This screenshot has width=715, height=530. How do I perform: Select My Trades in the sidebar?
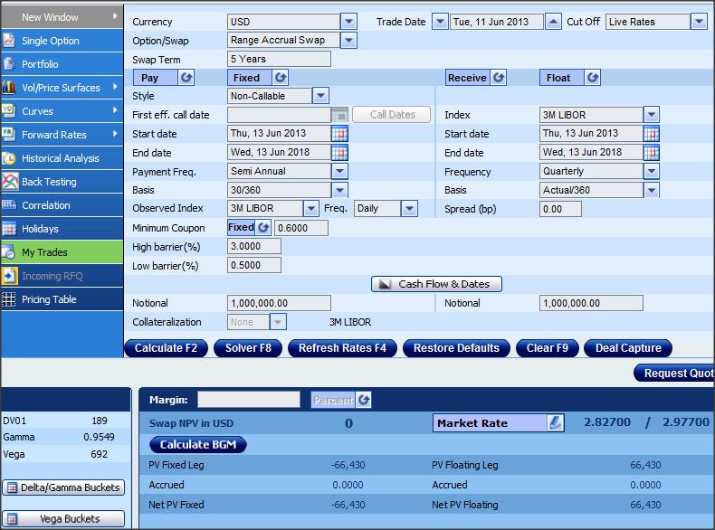(x=44, y=252)
